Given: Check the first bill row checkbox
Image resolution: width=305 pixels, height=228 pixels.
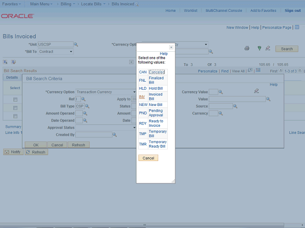Looking at the screenshot, I should [x=15, y=99].
